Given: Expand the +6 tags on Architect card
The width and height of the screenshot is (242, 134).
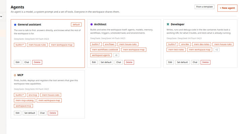Looking at the screenshot, I should tap(116, 55).
